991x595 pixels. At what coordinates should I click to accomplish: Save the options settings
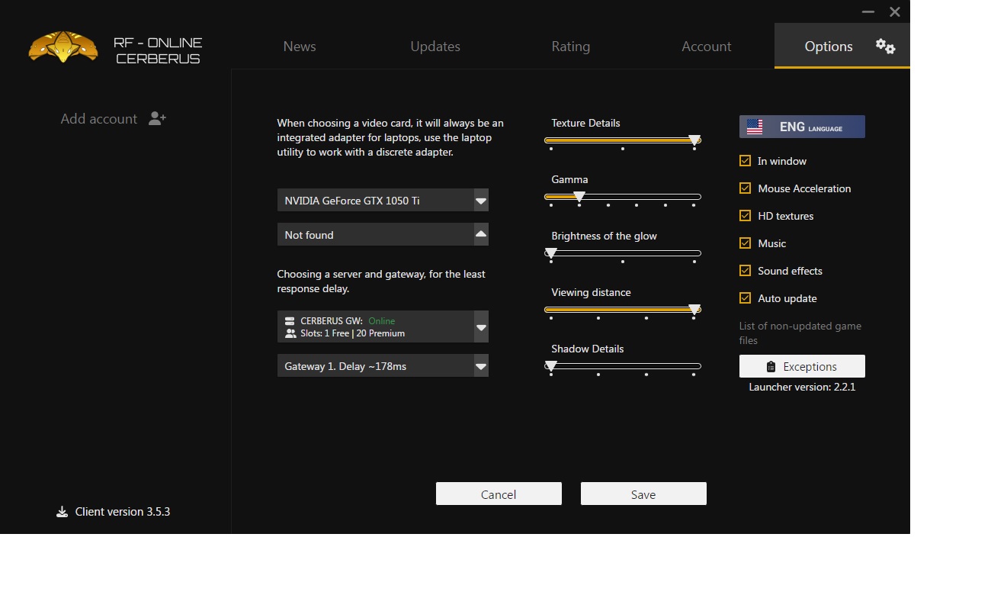pyautogui.click(x=643, y=494)
